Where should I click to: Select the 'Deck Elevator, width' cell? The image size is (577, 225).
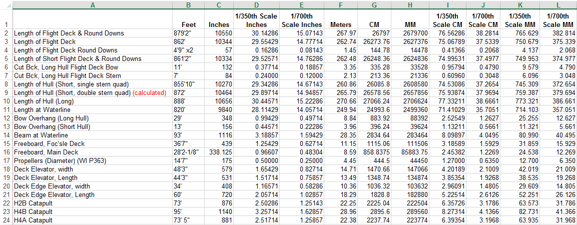tap(93, 169)
